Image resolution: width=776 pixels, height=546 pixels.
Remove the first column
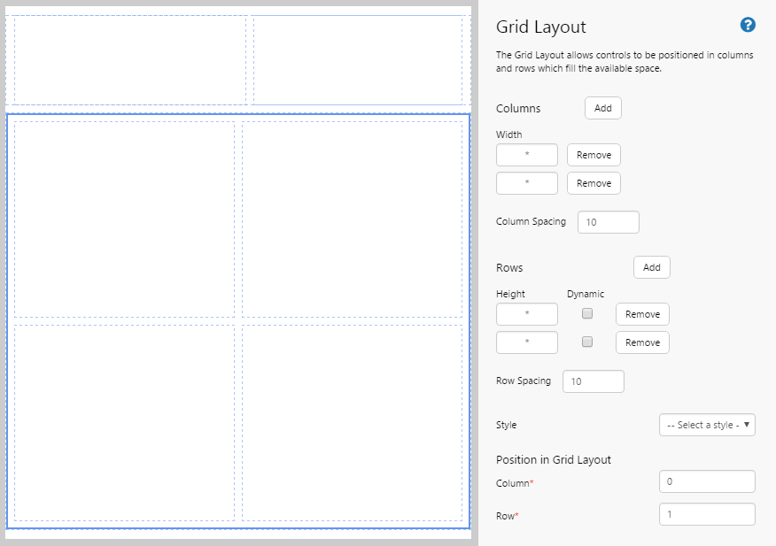click(x=594, y=155)
